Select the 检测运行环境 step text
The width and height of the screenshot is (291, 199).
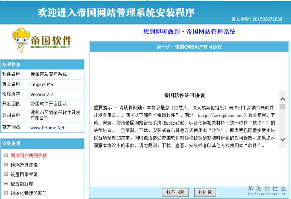(24, 165)
